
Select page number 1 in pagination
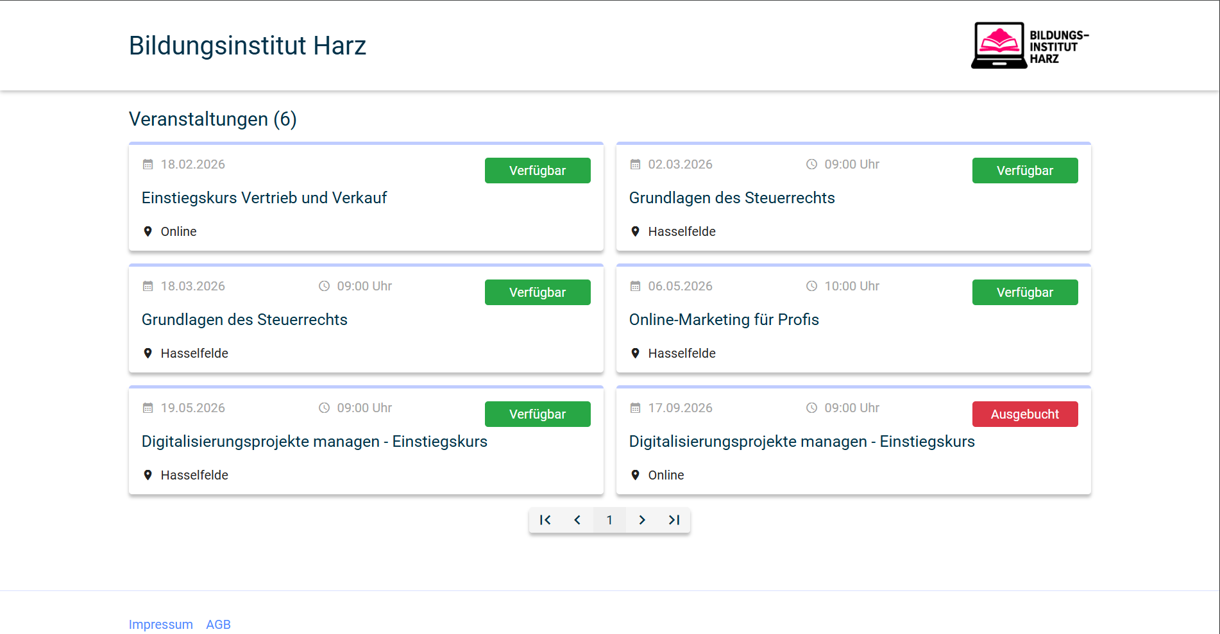609,520
